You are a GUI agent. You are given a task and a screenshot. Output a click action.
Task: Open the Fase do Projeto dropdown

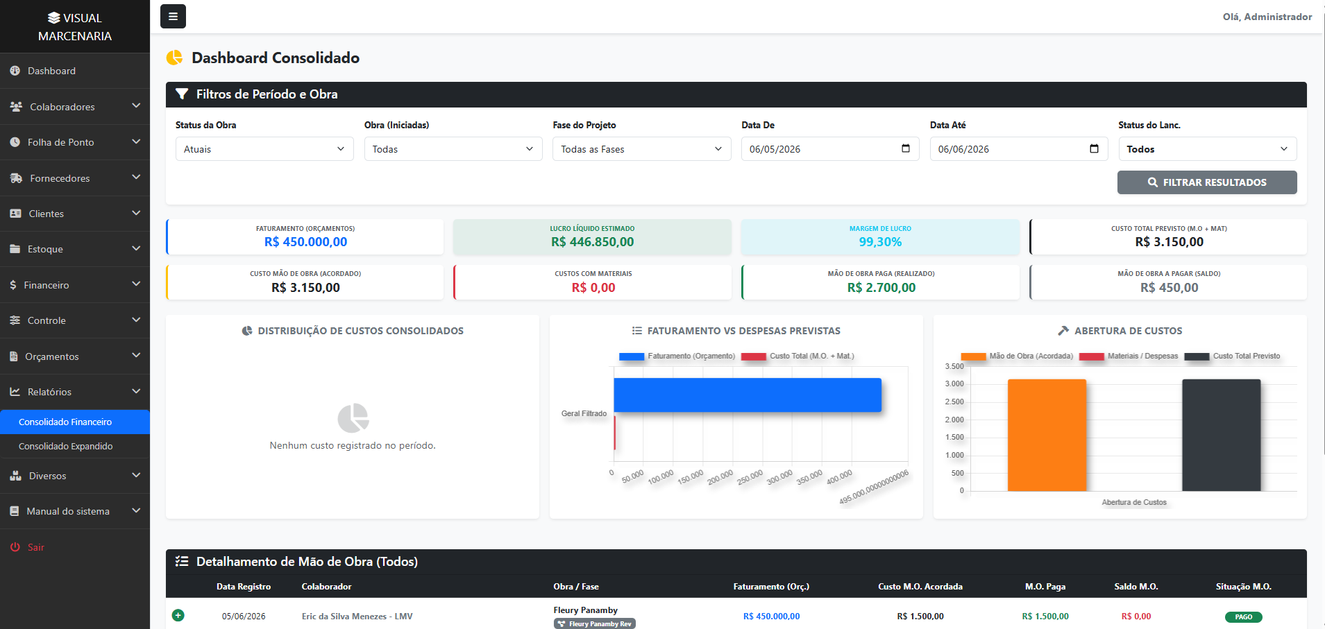642,149
